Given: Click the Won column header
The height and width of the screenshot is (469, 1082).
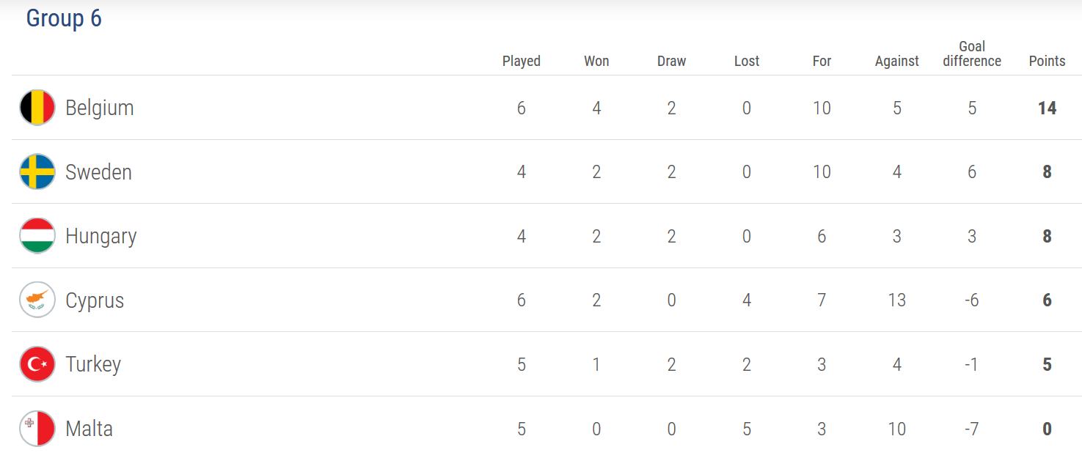Looking at the screenshot, I should (x=596, y=61).
